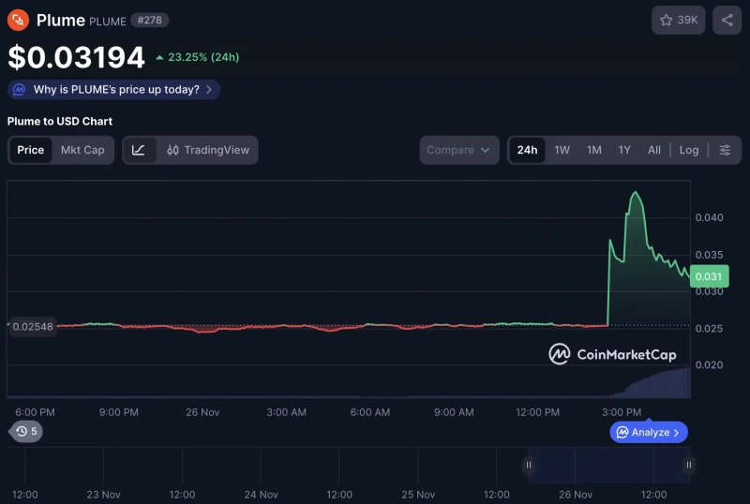The height and width of the screenshot is (504, 750).
Task: Click the CoinMarketCap watermark logo
Action: (612, 354)
